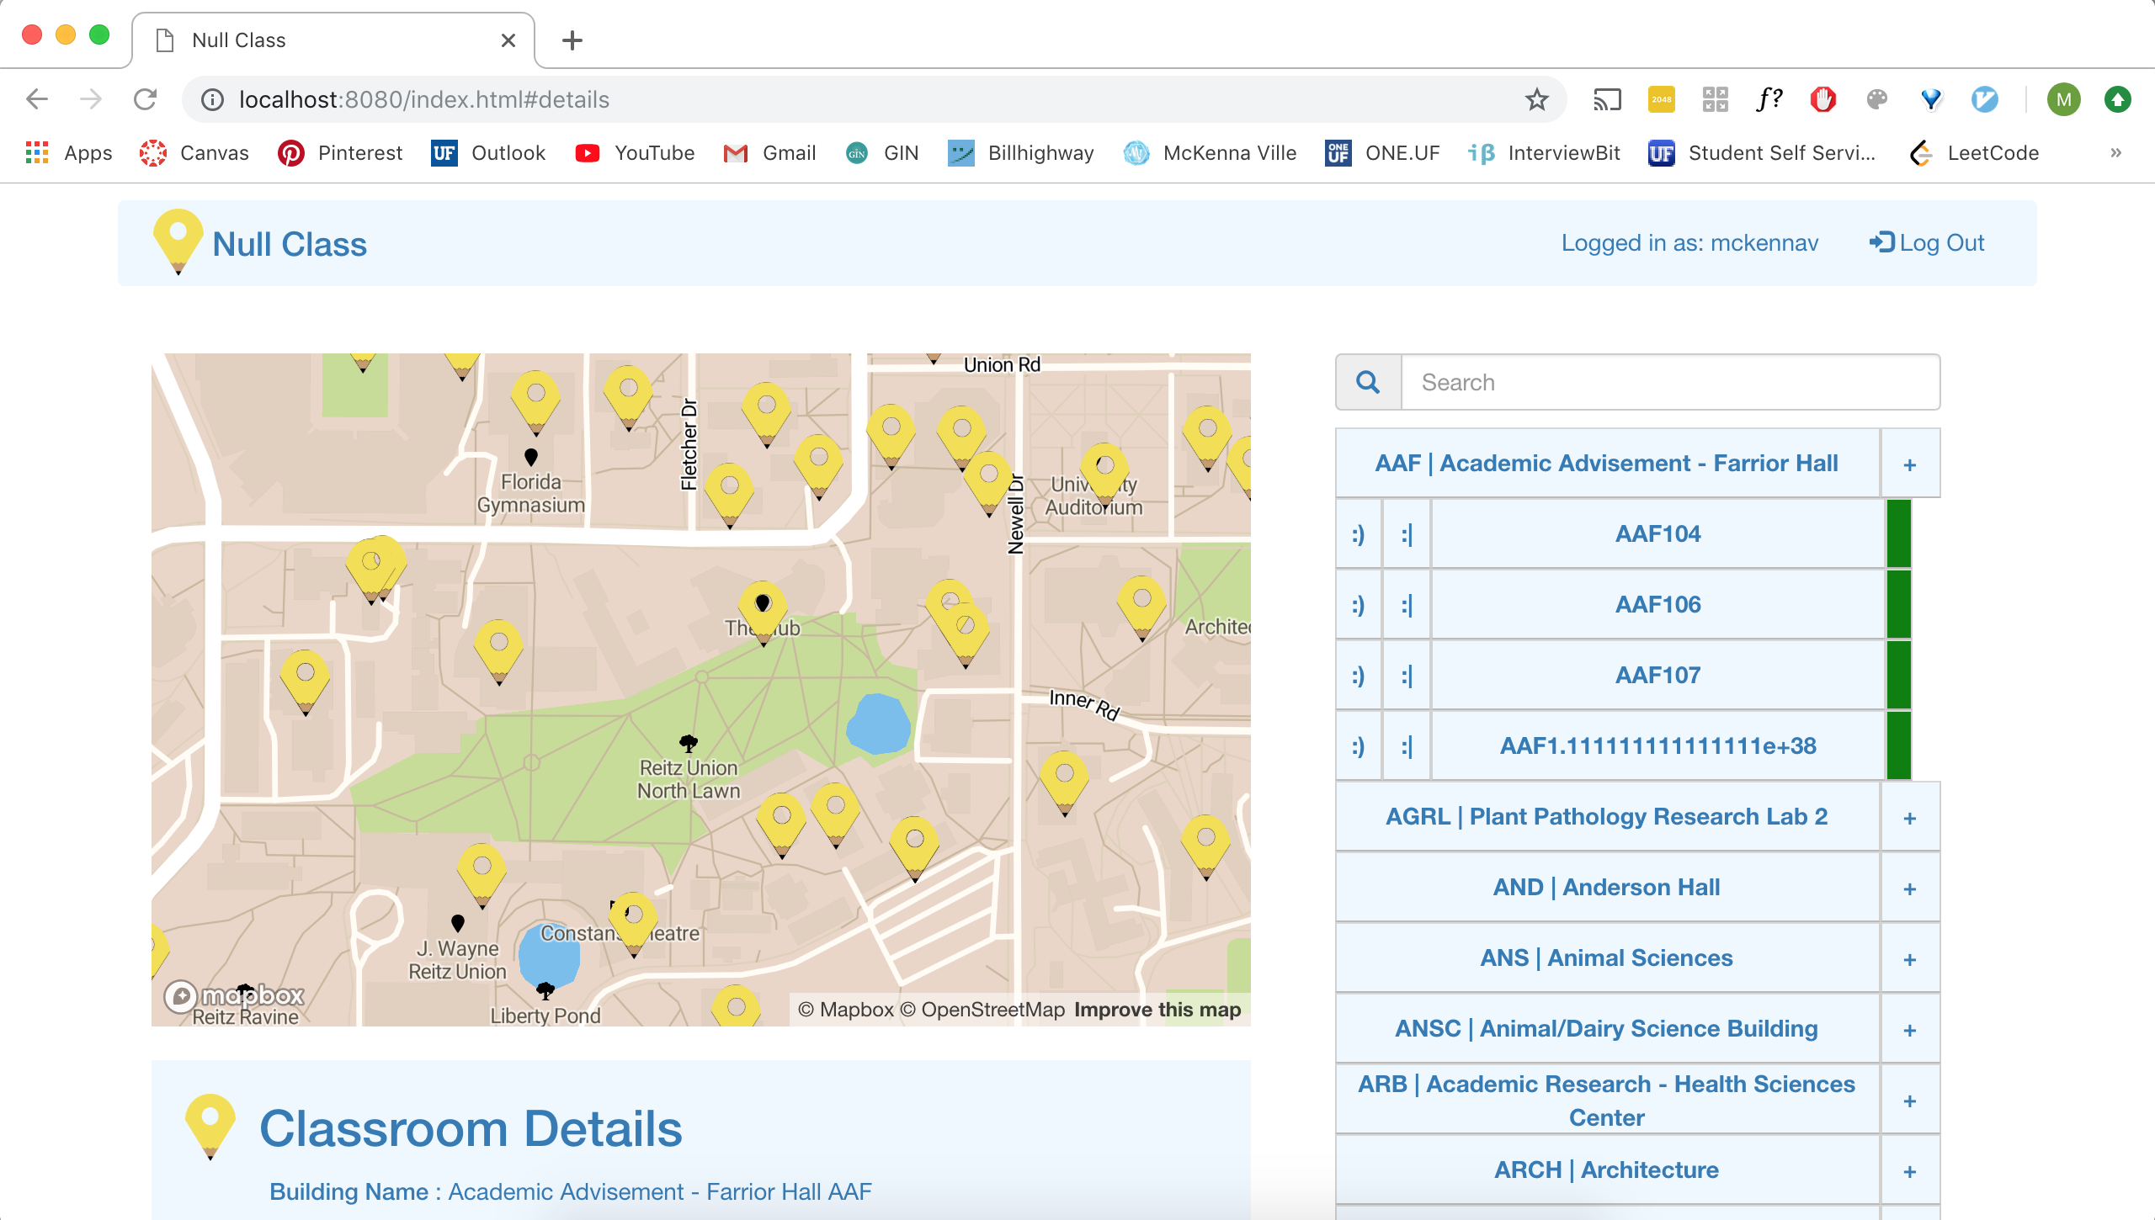Click the search magnifier icon
Screen dimensions: 2155x1220
[x=1368, y=383]
